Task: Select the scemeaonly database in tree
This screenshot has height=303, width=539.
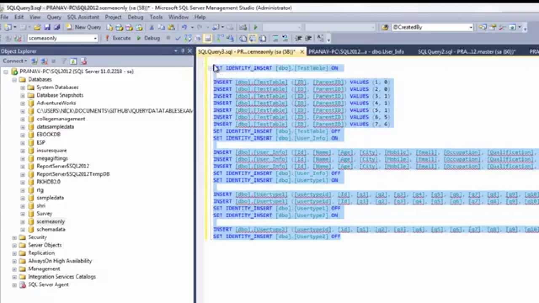Action: (51, 221)
